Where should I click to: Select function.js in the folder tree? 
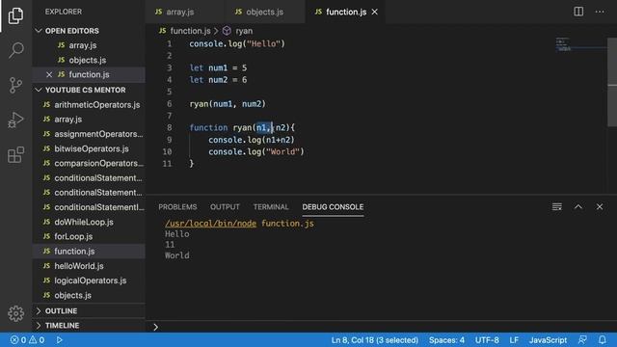[x=89, y=251]
